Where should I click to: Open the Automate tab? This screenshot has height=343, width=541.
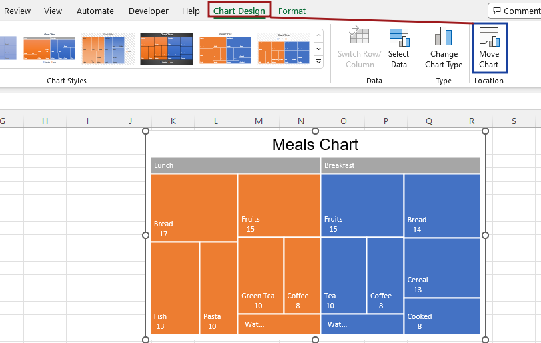coord(95,11)
